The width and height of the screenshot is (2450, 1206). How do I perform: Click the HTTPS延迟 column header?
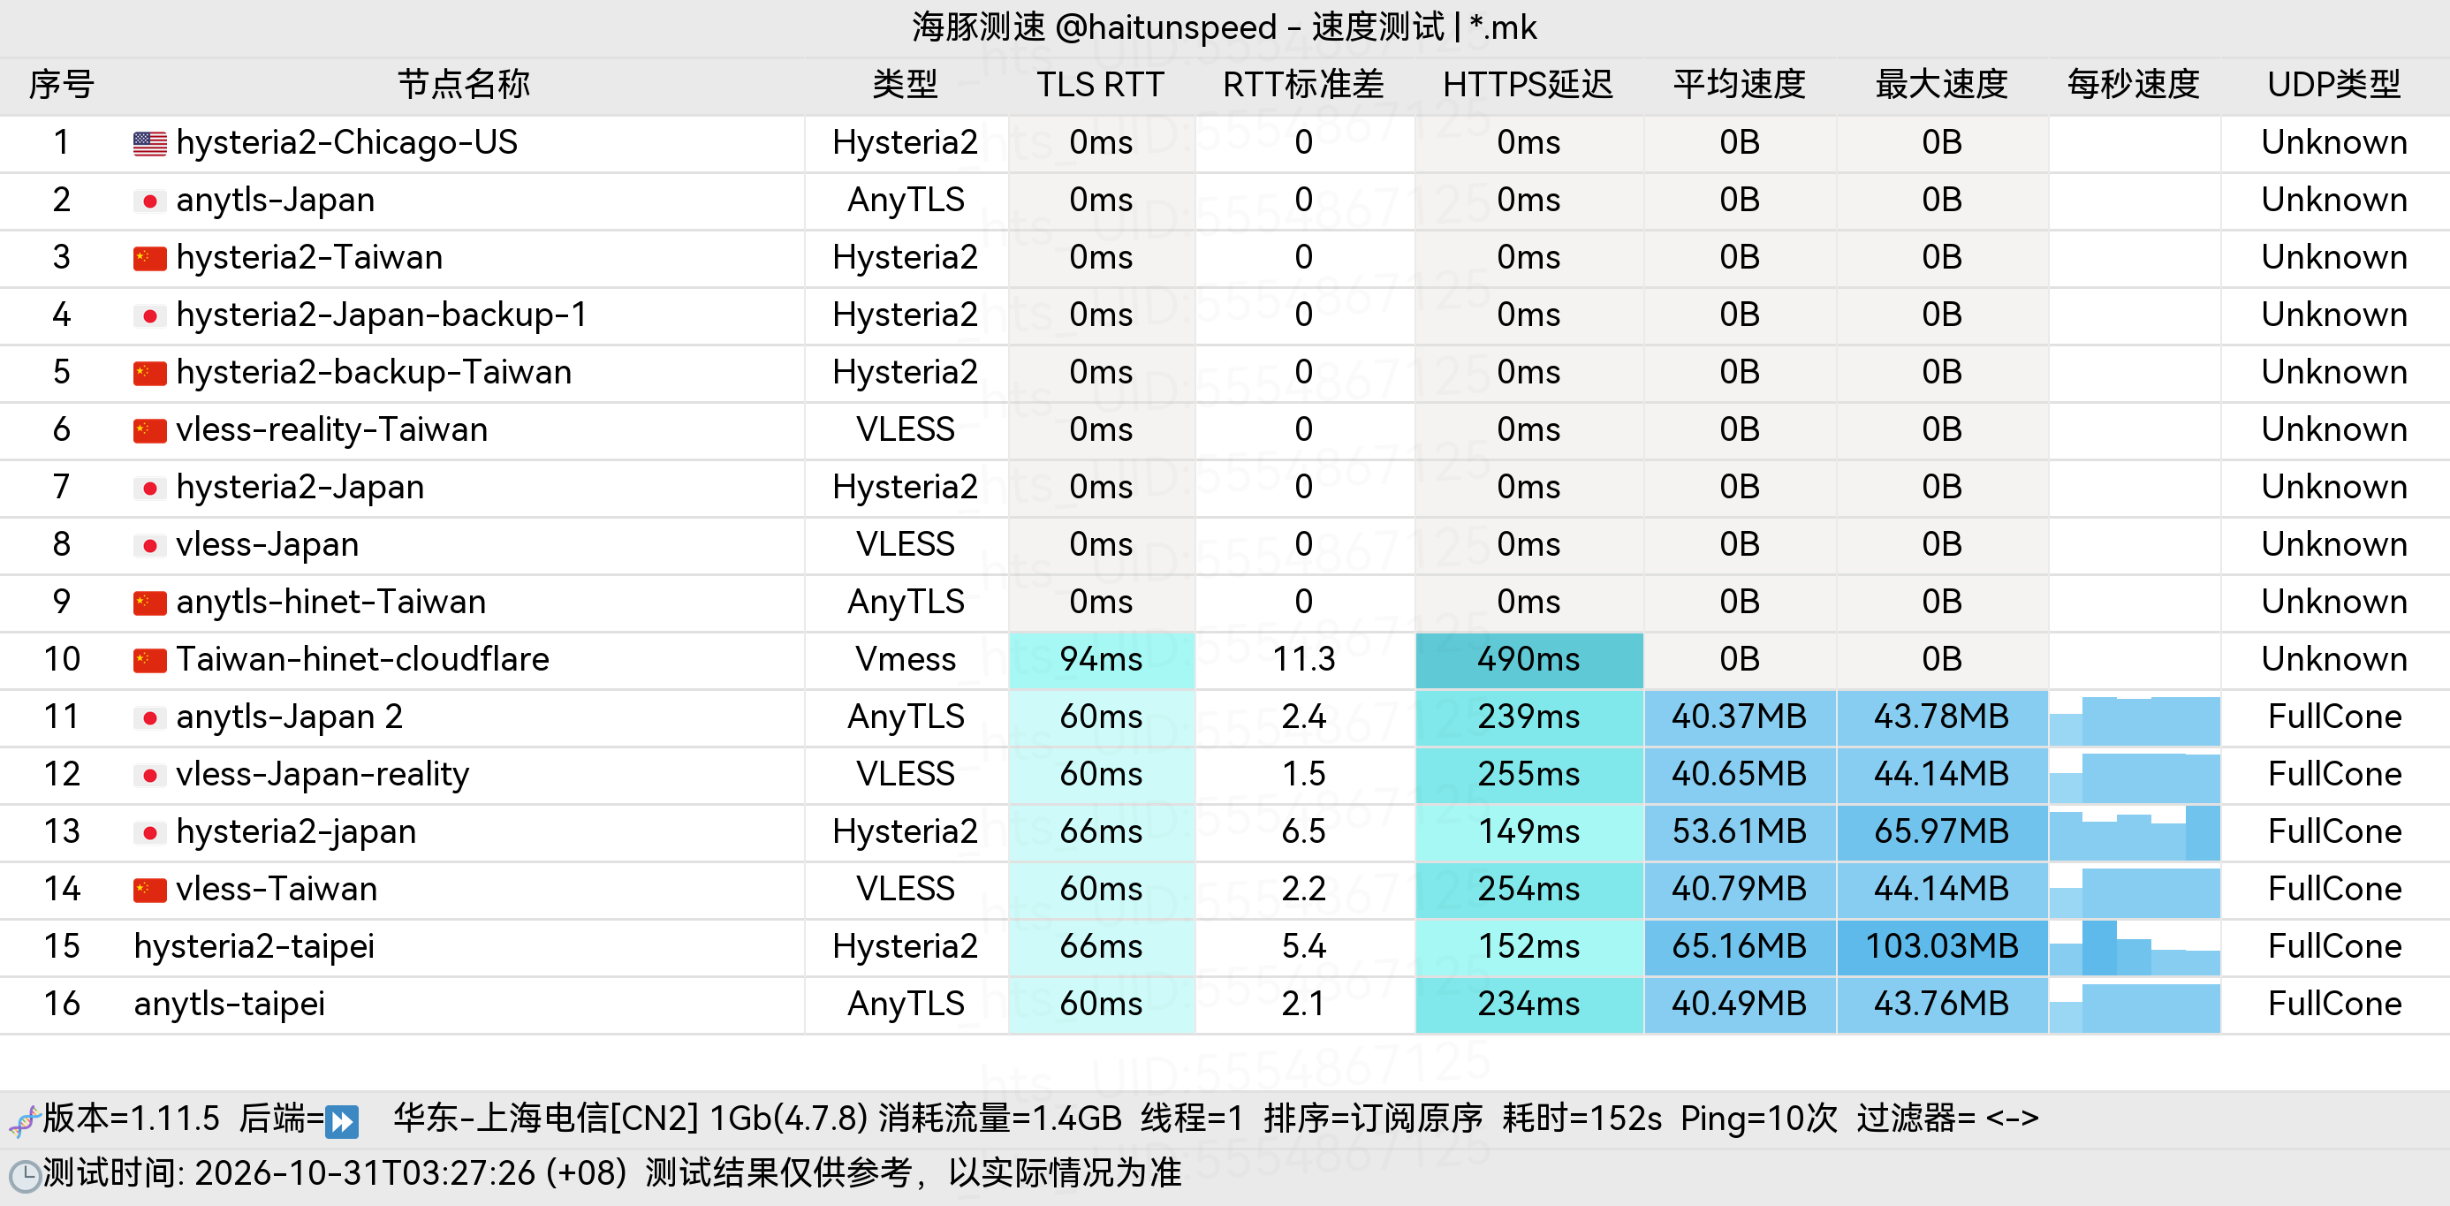click(1528, 85)
